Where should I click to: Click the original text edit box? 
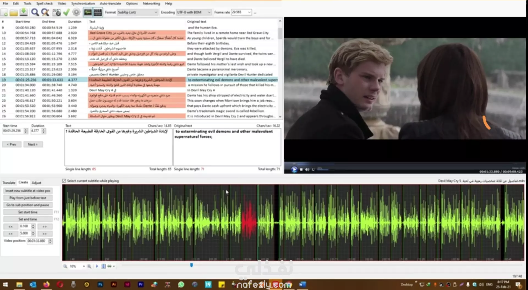tap(227, 147)
